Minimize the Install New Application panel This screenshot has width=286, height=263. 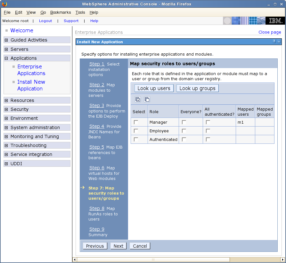point(279,42)
